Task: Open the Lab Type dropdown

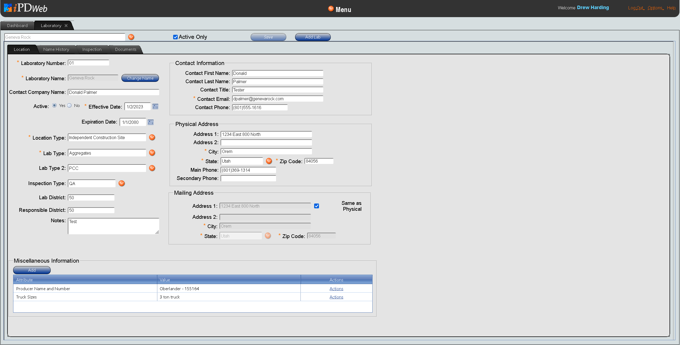Action: 152,153
